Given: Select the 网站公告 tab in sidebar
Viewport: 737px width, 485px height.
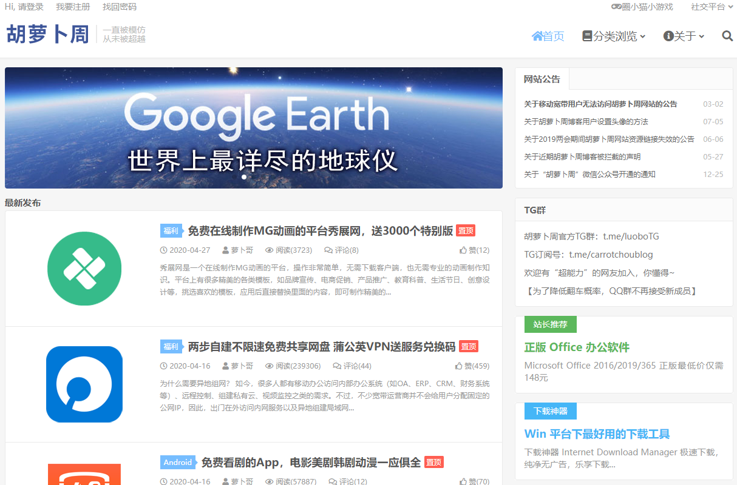Looking at the screenshot, I should tap(542, 79).
